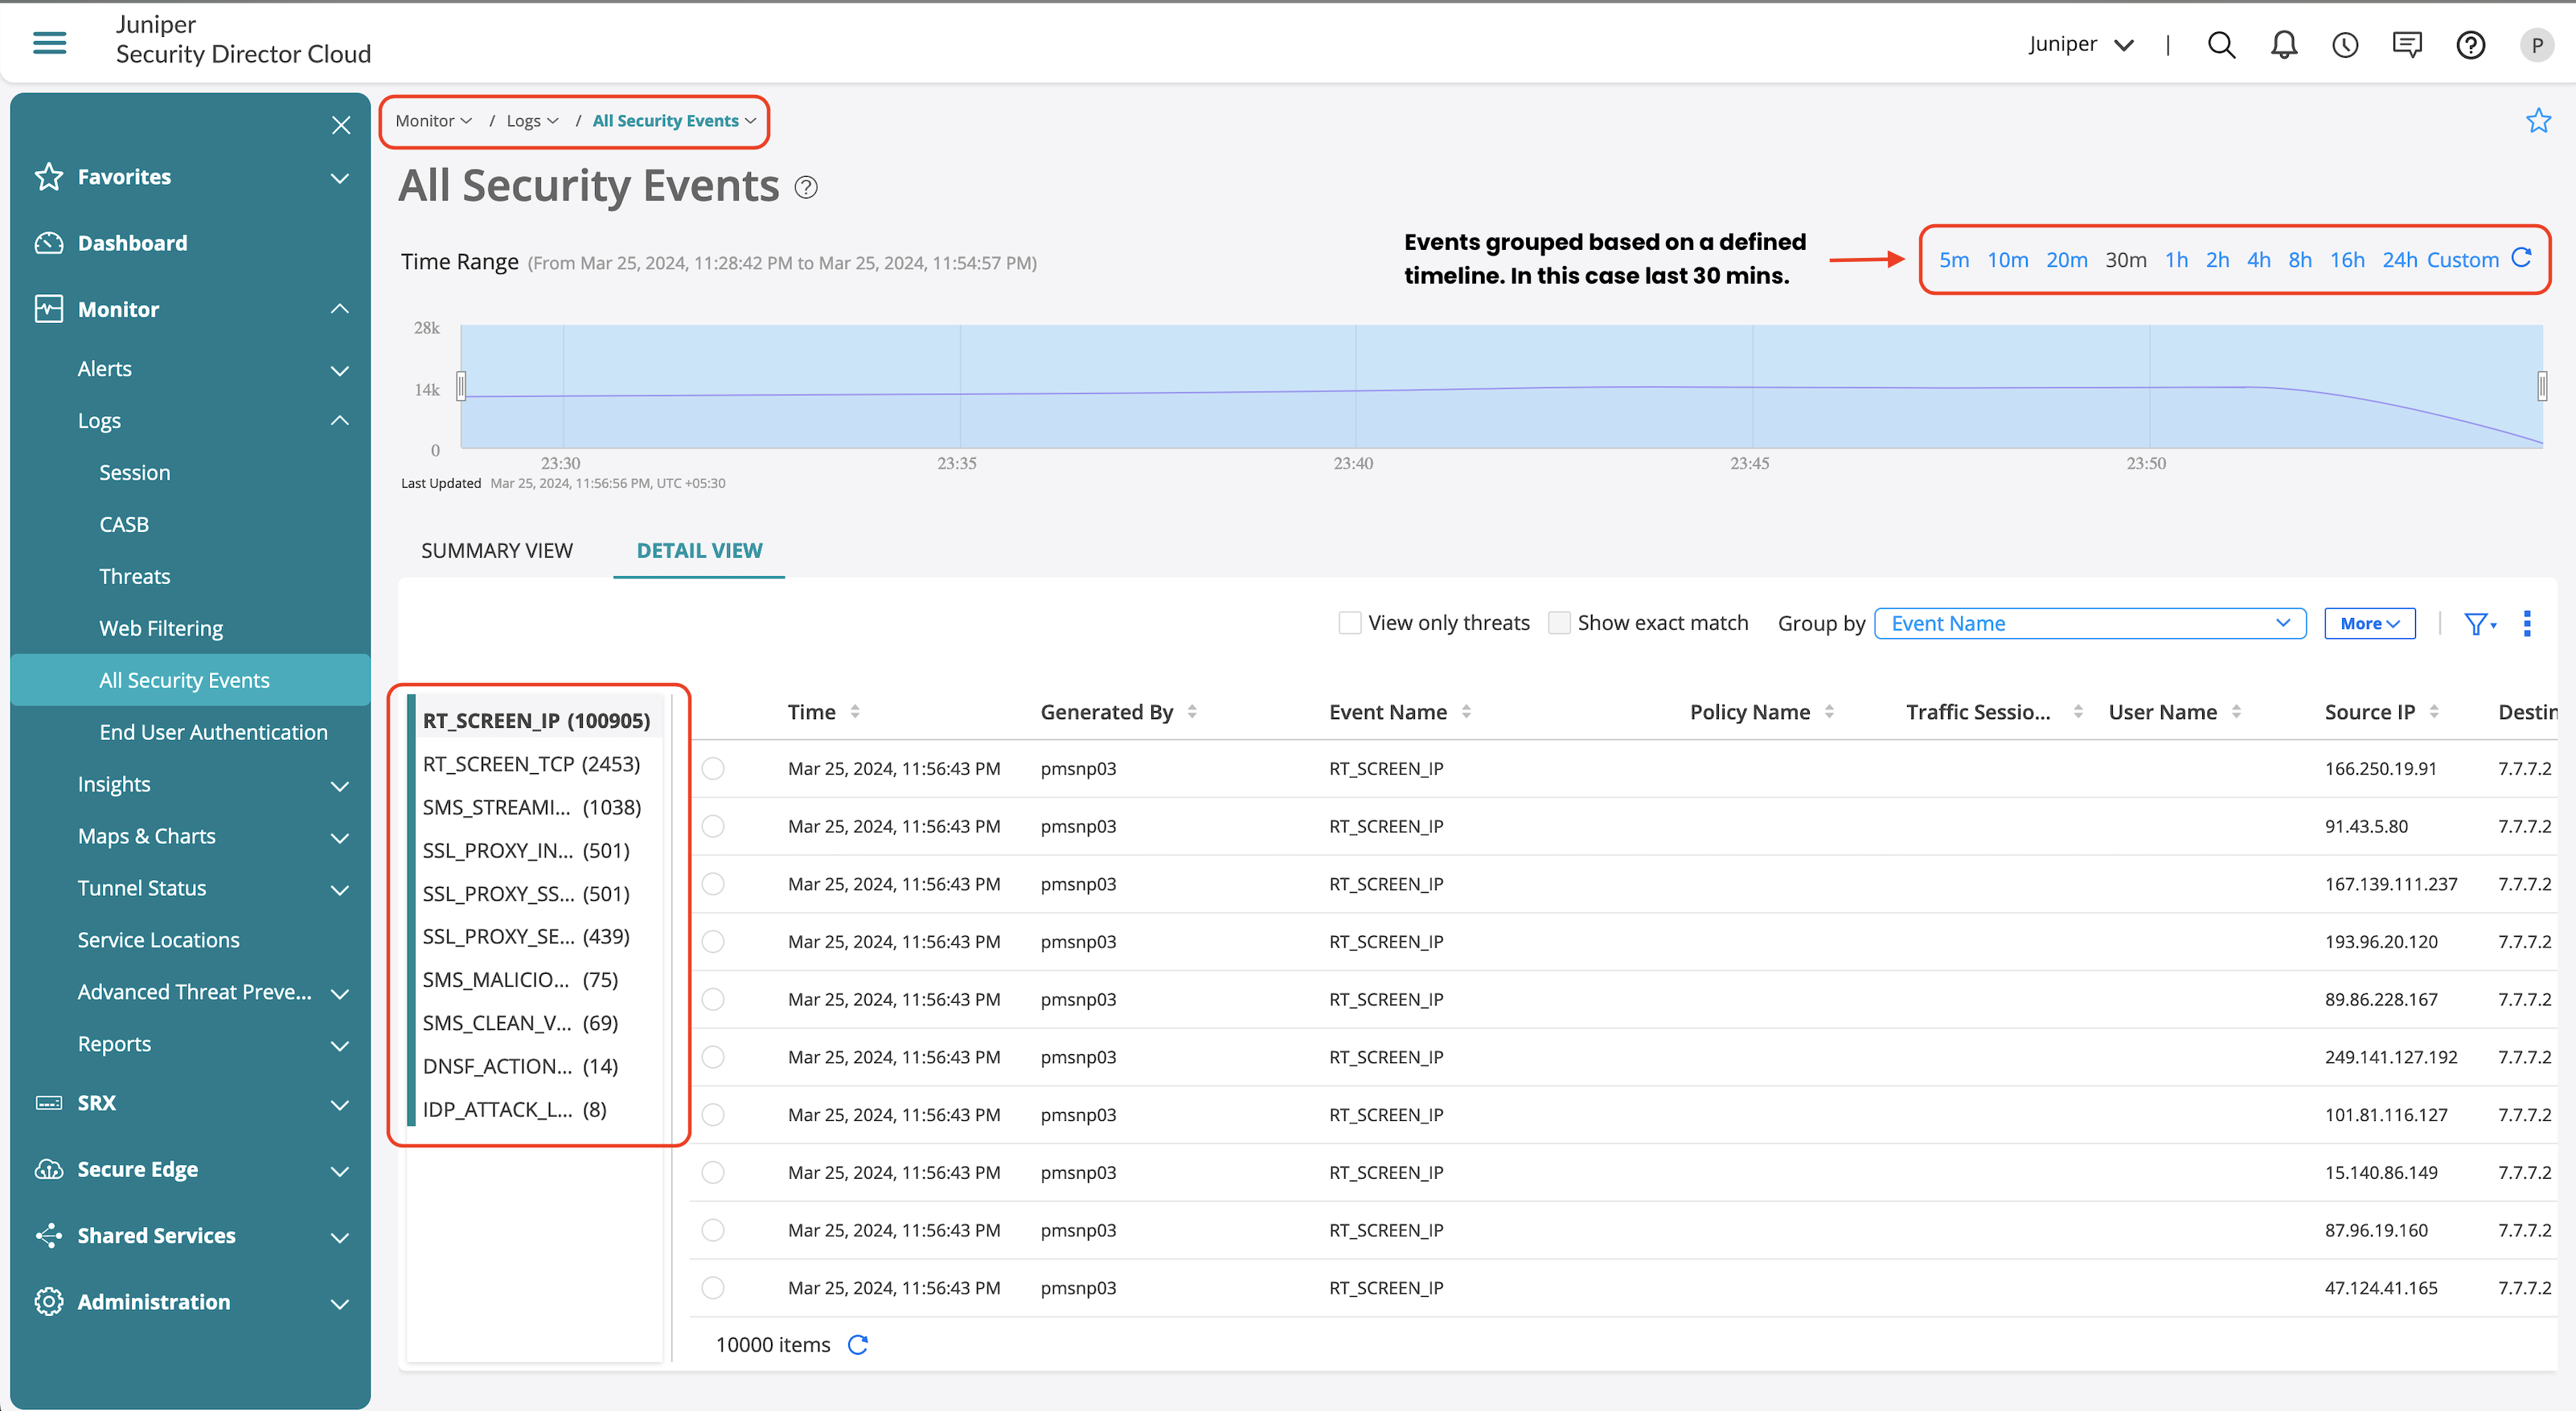
Task: Check the Show exact match box
Action: click(1559, 623)
